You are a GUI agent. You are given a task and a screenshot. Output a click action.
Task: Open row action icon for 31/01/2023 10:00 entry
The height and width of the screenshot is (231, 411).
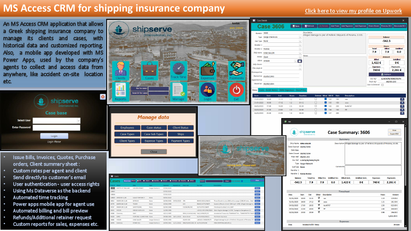(x=402, y=99)
